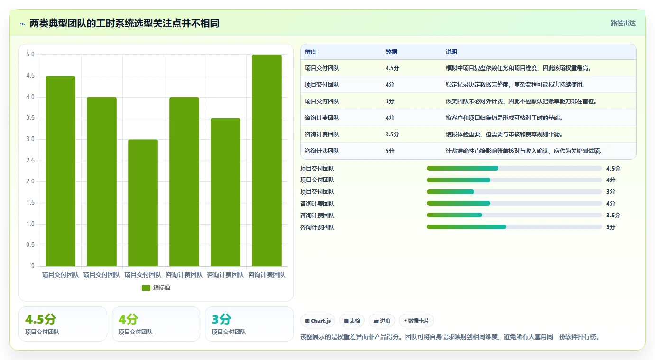Click description starting 计费准确性直接影响账单核对
The image size is (655, 360).
coord(524,151)
